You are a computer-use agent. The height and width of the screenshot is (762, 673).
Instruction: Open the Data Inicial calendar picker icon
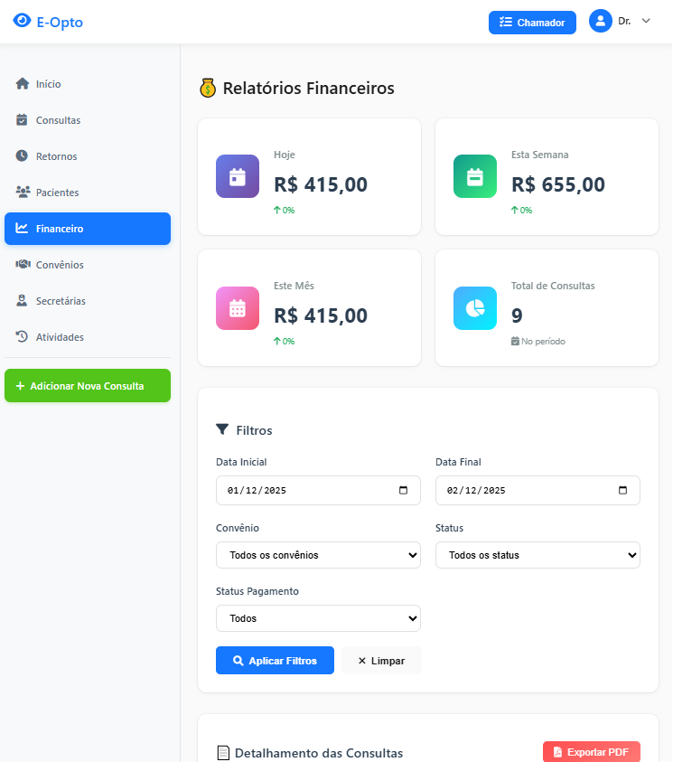tap(403, 490)
